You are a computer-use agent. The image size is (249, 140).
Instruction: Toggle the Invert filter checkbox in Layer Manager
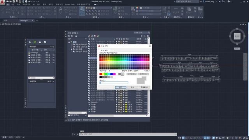coord(69,115)
